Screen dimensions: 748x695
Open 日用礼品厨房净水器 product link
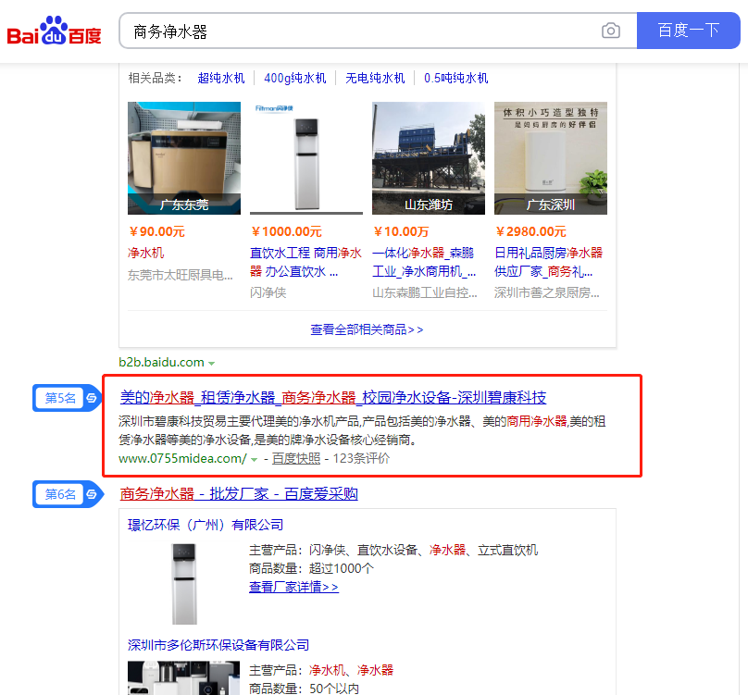549,262
